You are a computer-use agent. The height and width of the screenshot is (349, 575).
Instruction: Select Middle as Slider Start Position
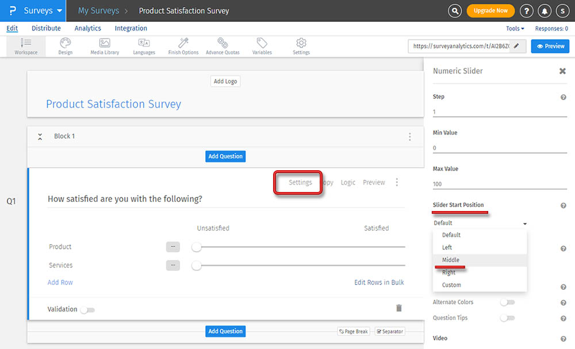(x=452, y=260)
